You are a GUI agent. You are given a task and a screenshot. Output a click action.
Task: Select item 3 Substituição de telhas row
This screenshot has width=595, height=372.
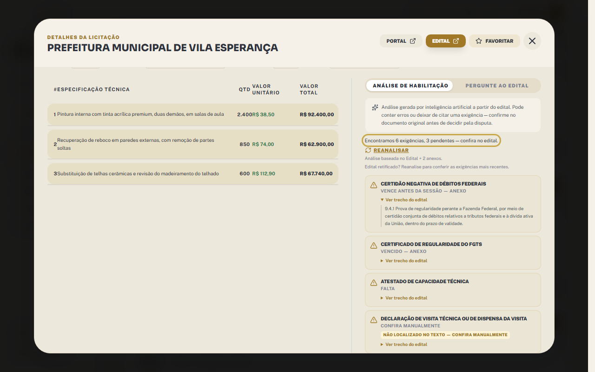193,174
